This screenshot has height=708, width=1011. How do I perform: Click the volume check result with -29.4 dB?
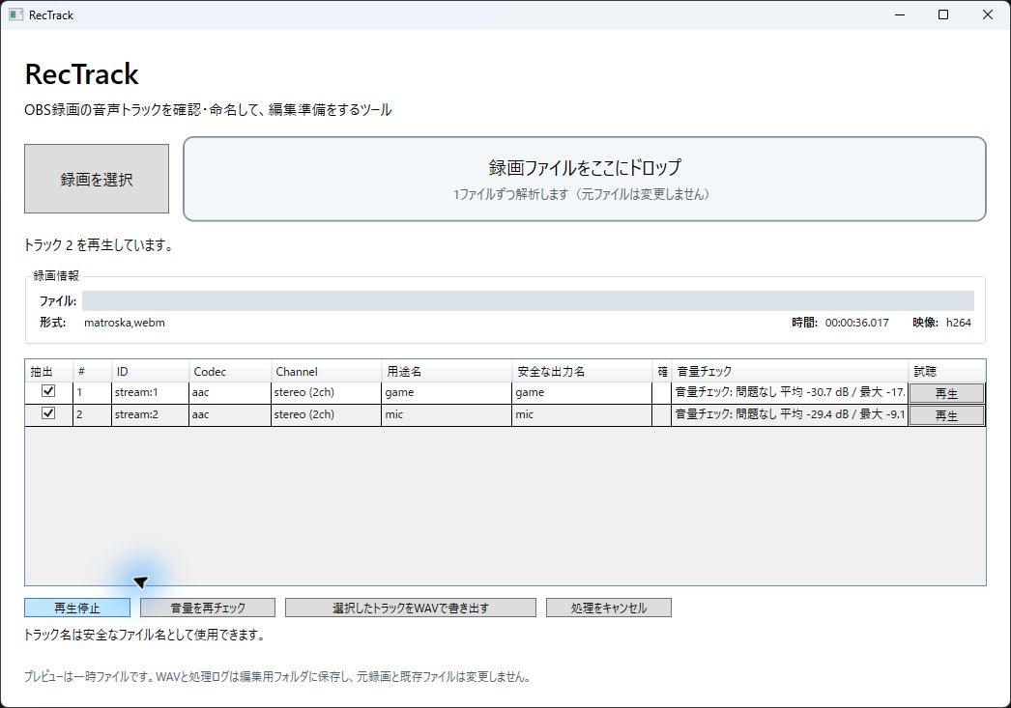click(x=790, y=415)
